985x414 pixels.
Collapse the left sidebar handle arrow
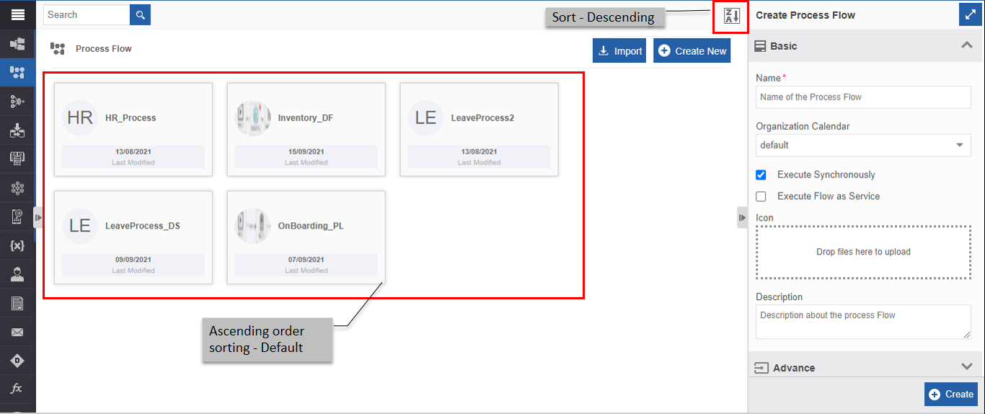(38, 216)
